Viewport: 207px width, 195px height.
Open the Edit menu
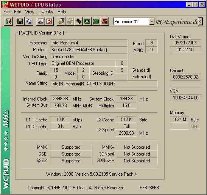coord(17,12)
